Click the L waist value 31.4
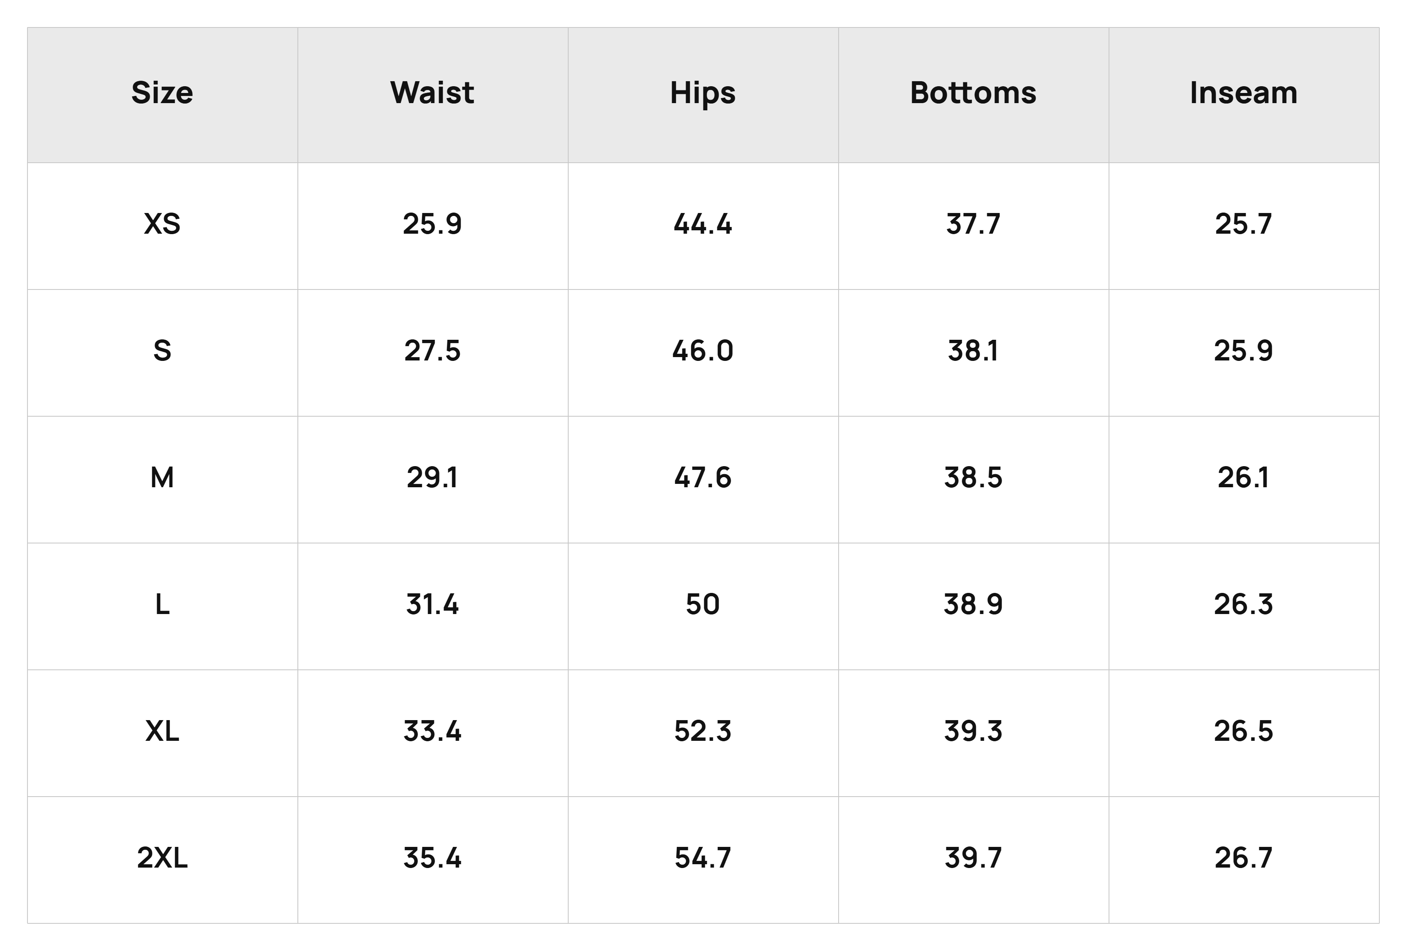This screenshot has width=1406, height=950. tap(432, 604)
